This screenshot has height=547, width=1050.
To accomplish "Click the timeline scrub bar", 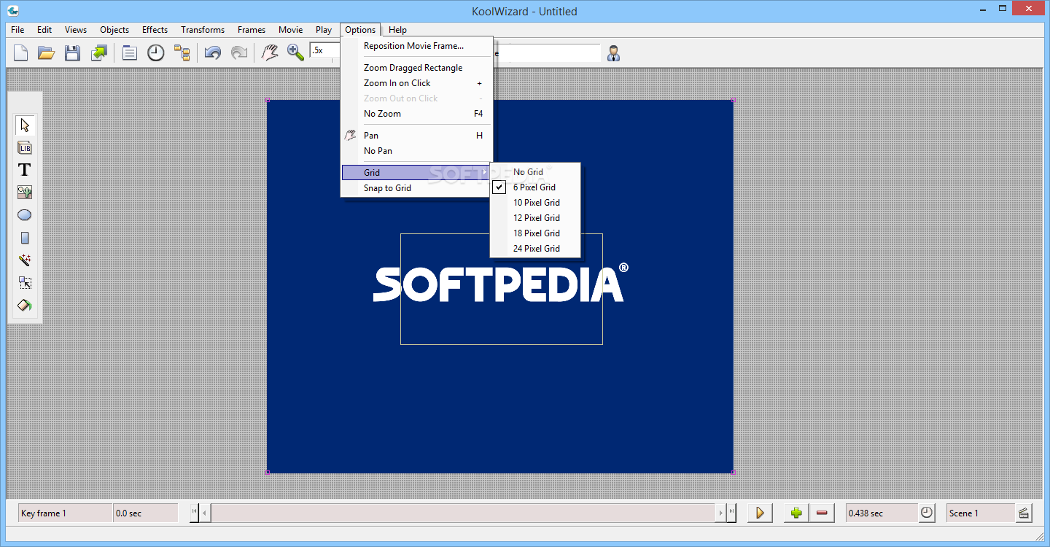I will pyautogui.click(x=464, y=513).
